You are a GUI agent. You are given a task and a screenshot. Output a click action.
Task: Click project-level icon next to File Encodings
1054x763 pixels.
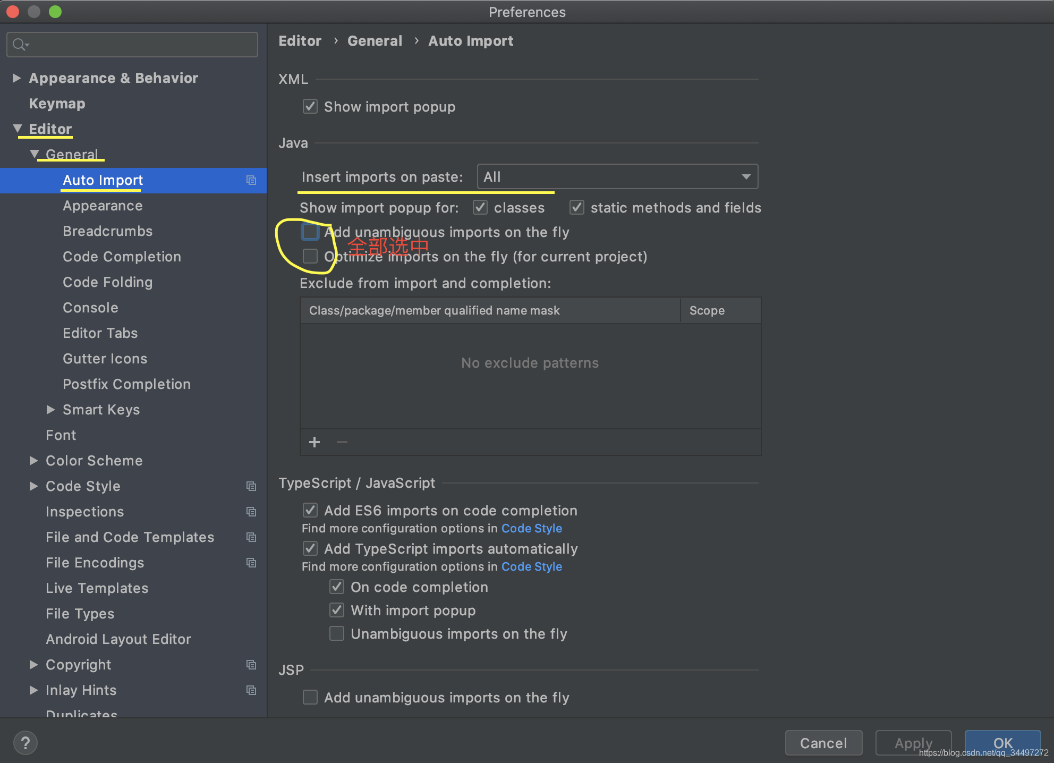coord(251,563)
